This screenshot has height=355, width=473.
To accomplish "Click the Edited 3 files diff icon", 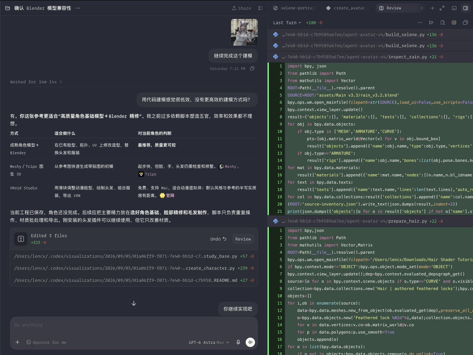I will coord(20,239).
